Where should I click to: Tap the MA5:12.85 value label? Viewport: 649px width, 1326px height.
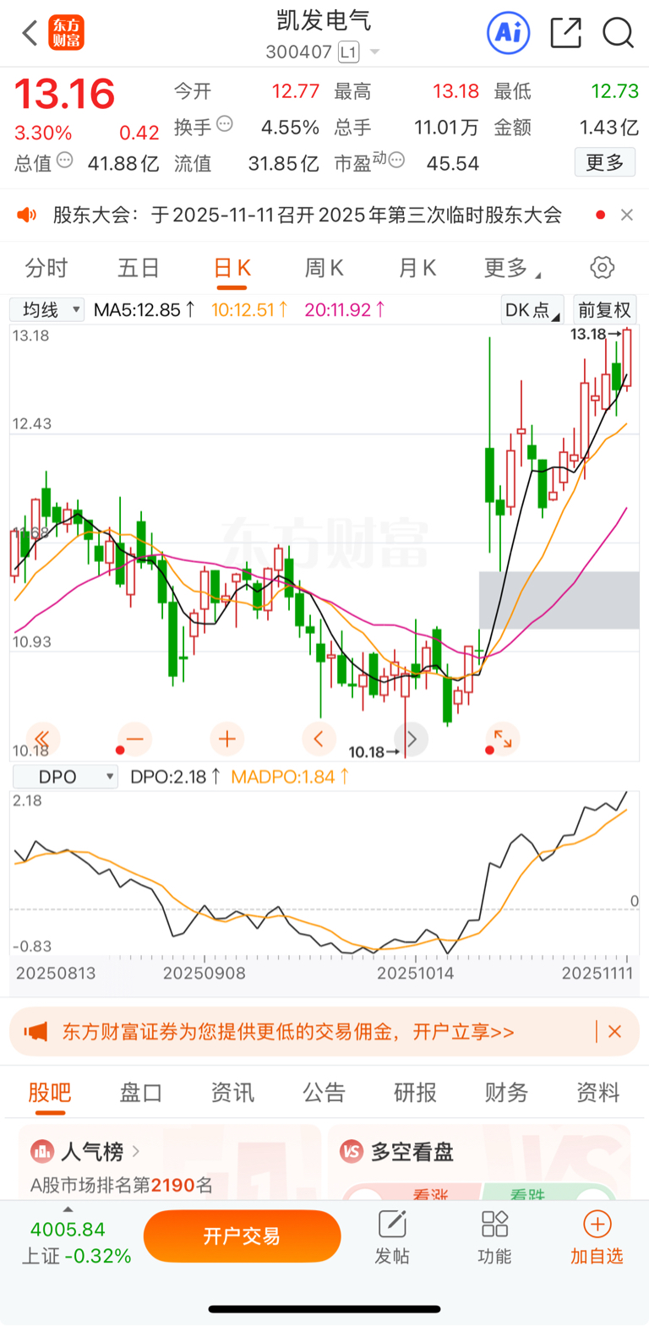pos(145,310)
